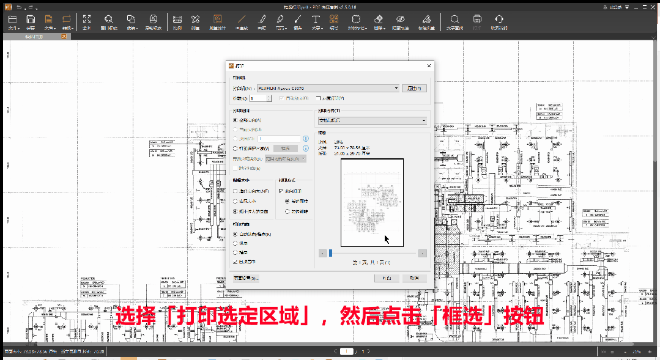Image resolution: width=660 pixels, height=360 pixels.
Task: Click the mouse-wheel zoom toolbar icon
Action: pos(153,20)
